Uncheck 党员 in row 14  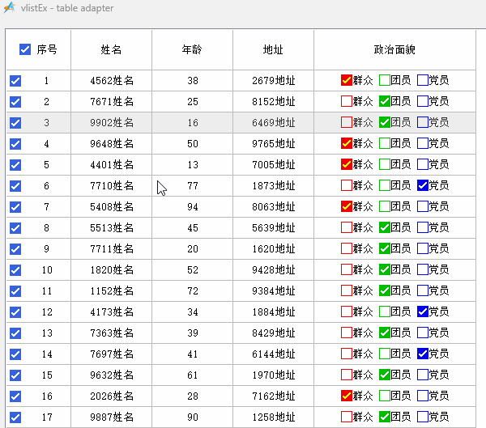(423, 354)
